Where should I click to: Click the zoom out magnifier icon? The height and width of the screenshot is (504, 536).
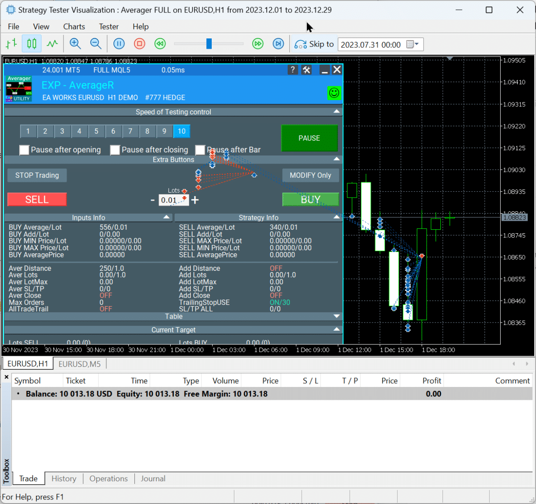tap(96, 44)
